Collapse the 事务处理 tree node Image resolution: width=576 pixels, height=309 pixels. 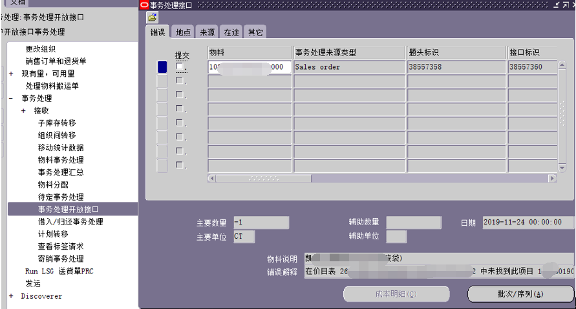click(11, 99)
